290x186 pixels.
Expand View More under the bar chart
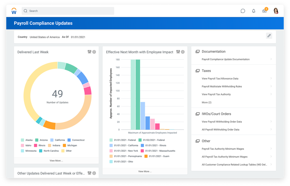(x=145, y=171)
